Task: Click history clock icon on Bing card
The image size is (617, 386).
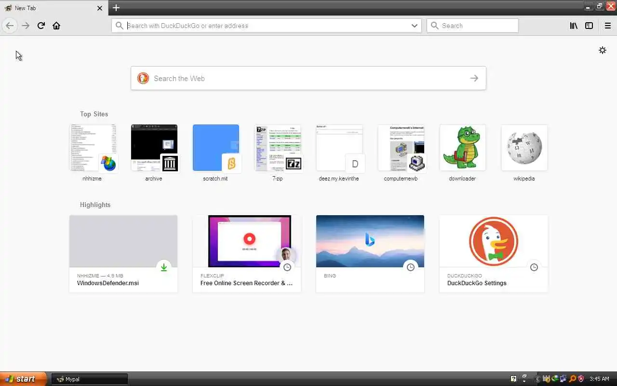Action: 411,267
